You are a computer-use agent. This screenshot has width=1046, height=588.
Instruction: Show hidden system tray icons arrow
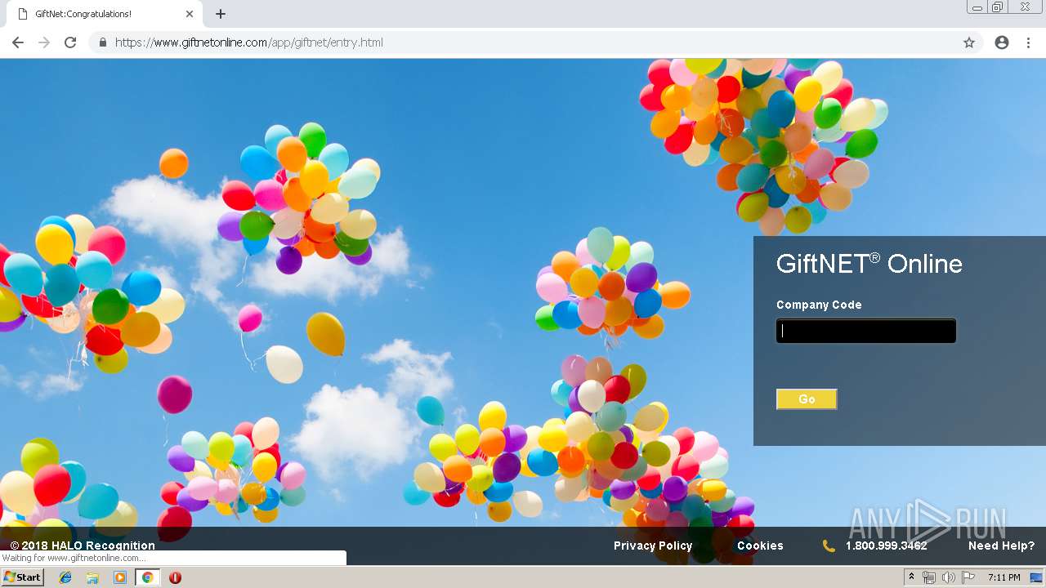click(911, 577)
